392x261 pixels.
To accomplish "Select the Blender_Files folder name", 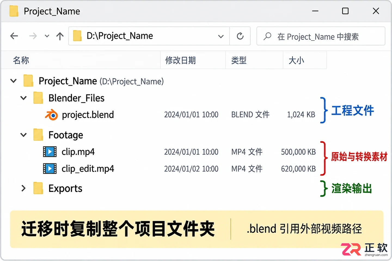I will tap(76, 98).
